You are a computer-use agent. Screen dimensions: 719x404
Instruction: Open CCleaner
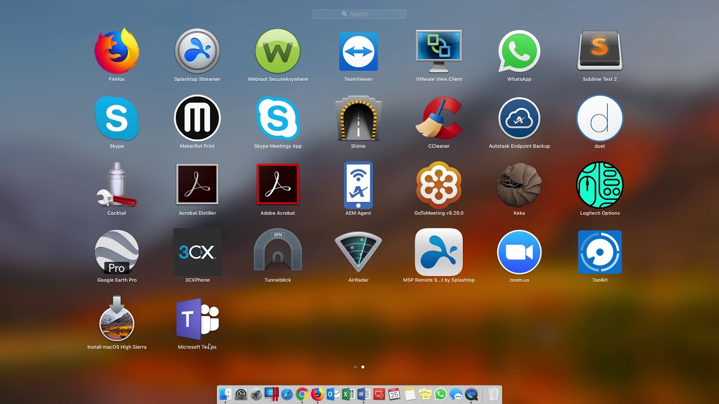[439, 118]
